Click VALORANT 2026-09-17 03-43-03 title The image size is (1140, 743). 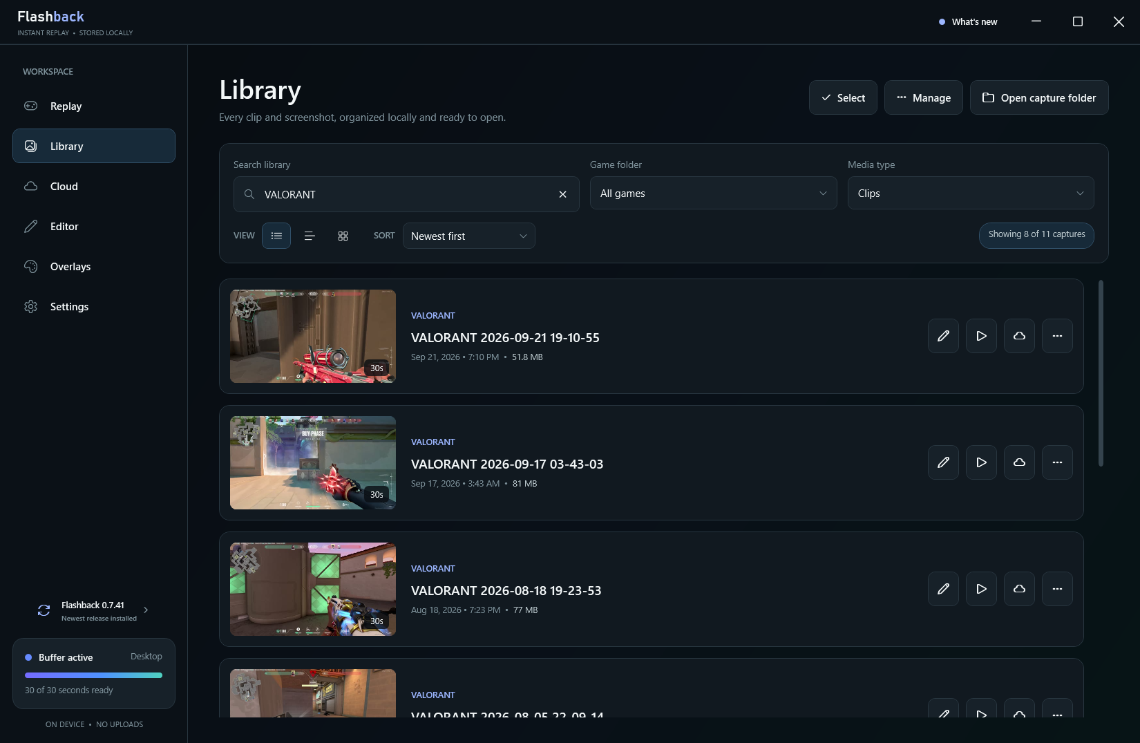[507, 464]
